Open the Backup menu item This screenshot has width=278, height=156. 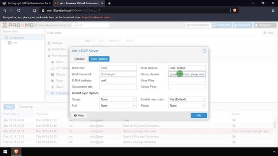click(x=57, y=43)
